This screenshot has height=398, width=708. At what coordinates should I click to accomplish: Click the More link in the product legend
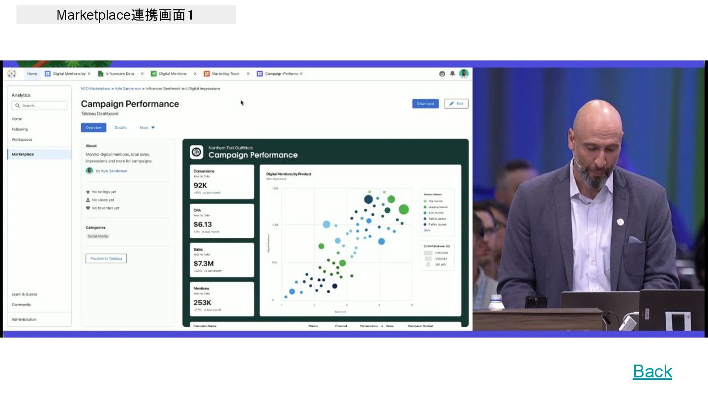(427, 230)
